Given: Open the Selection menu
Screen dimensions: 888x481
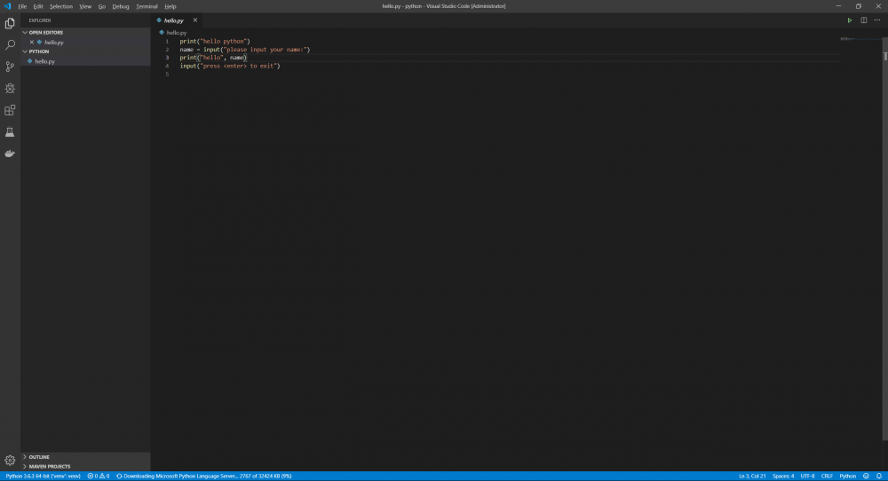Looking at the screenshot, I should click(61, 6).
